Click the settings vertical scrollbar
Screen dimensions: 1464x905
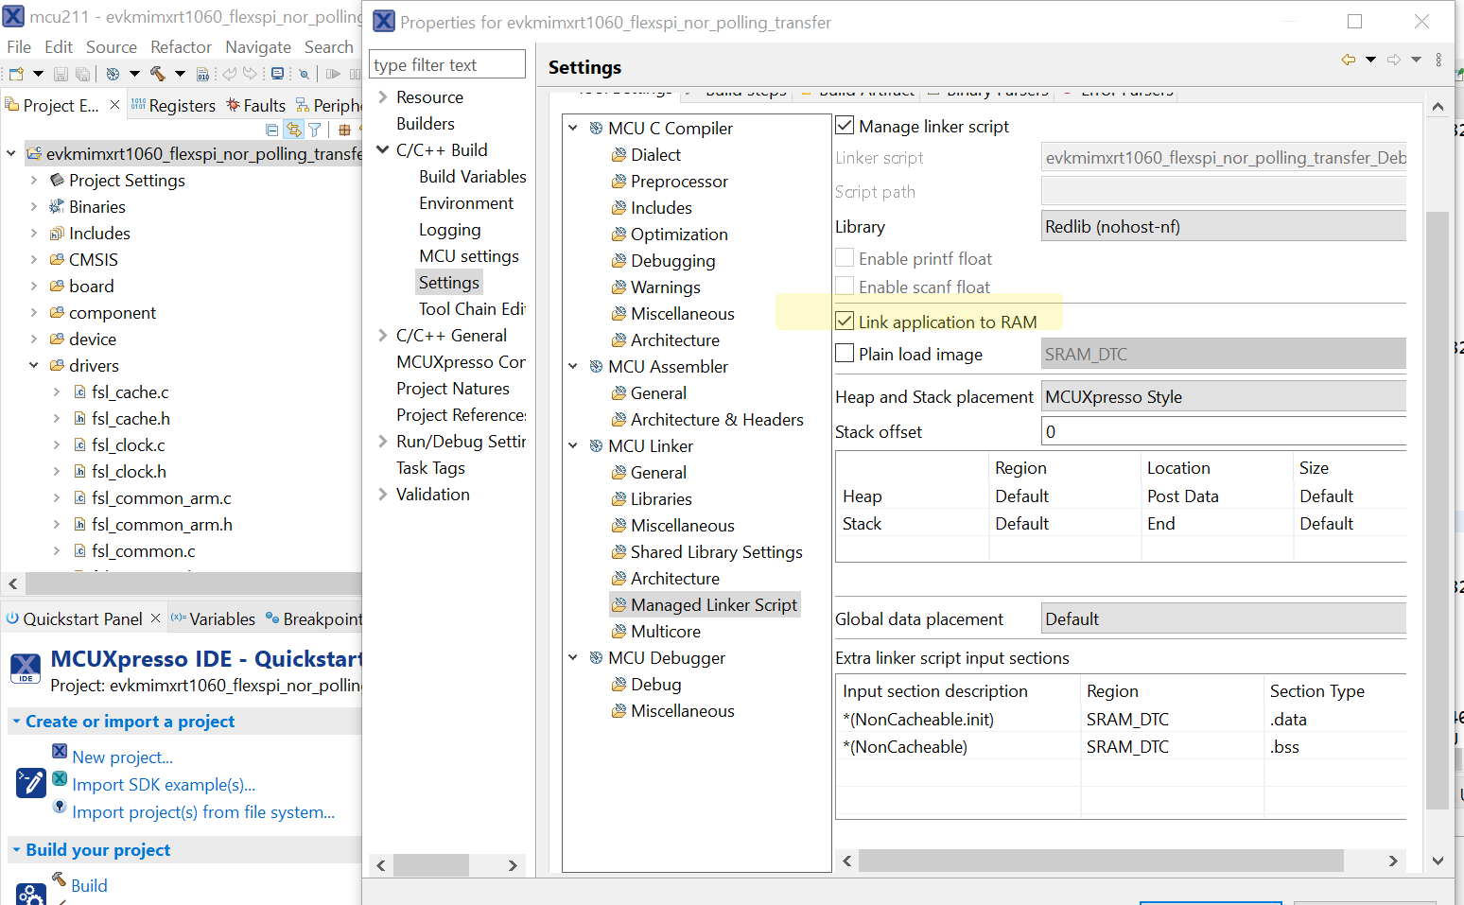[1437, 511]
